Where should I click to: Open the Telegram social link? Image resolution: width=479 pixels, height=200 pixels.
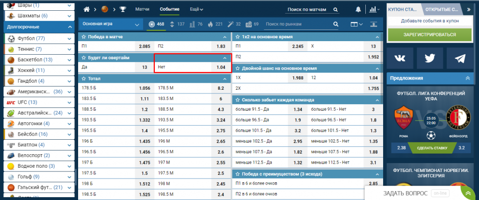coord(460,58)
